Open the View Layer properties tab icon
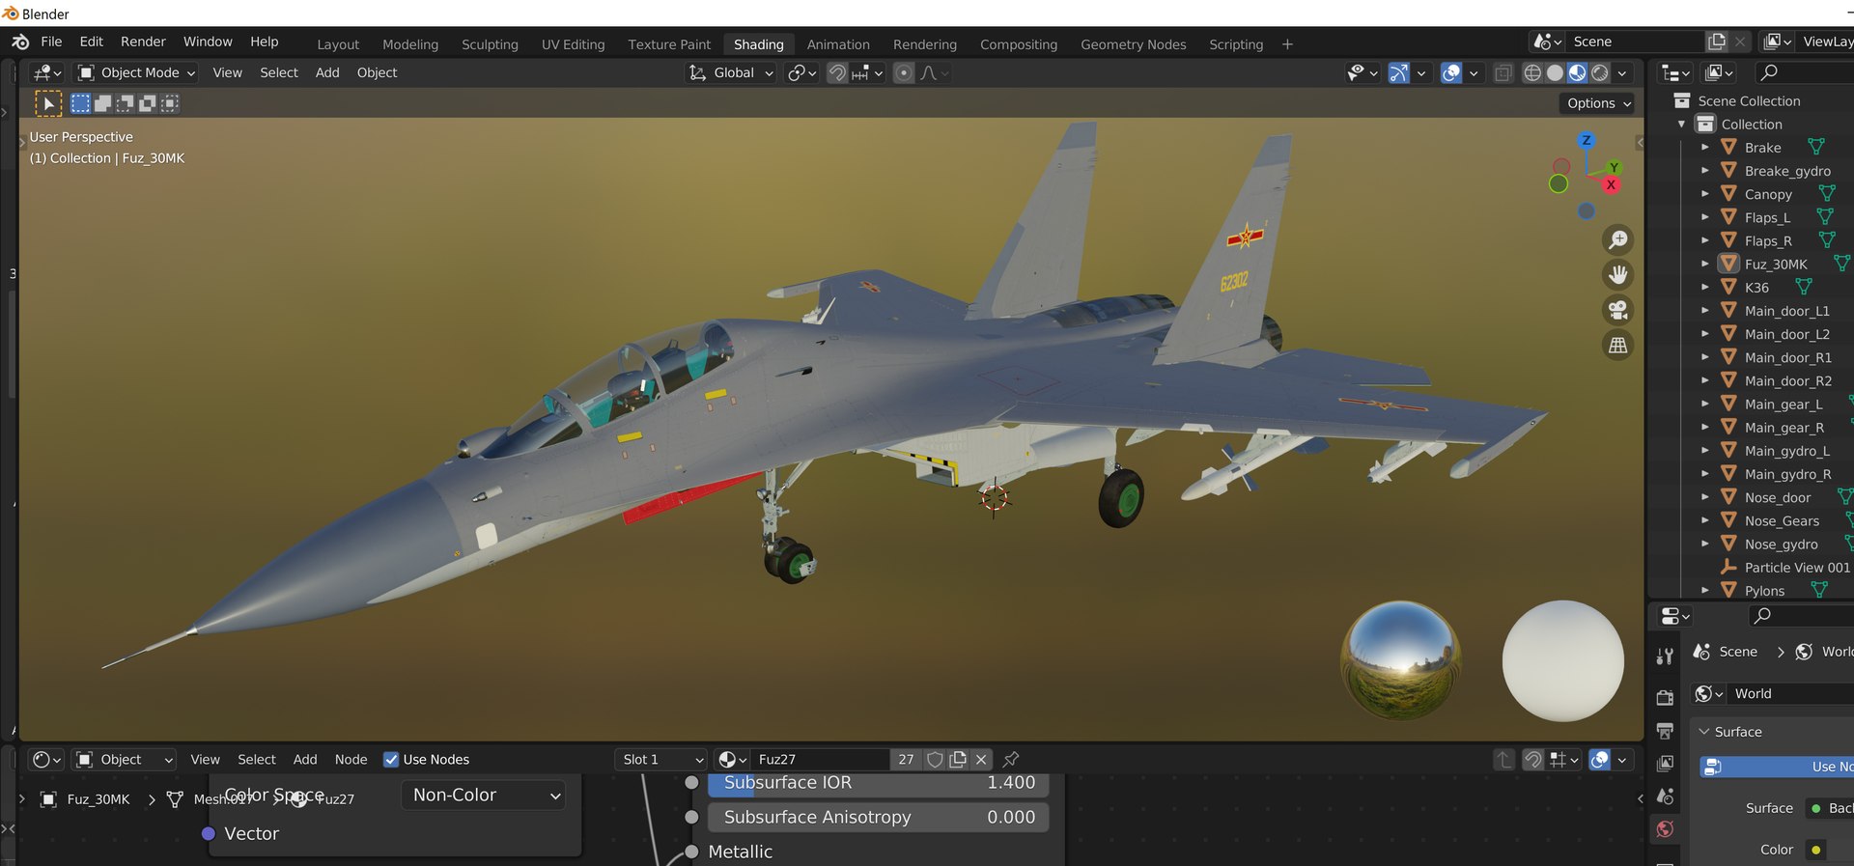Screen dimensions: 1854x866 pyautogui.click(x=1665, y=764)
